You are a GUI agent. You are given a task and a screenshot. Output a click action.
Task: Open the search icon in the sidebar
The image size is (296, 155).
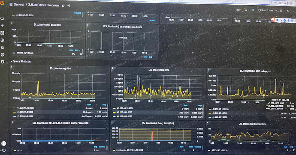pyautogui.click(x=2, y=18)
